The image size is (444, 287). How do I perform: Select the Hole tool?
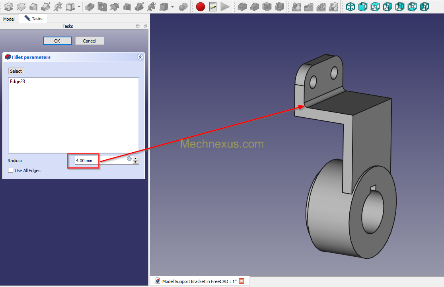[102, 6]
